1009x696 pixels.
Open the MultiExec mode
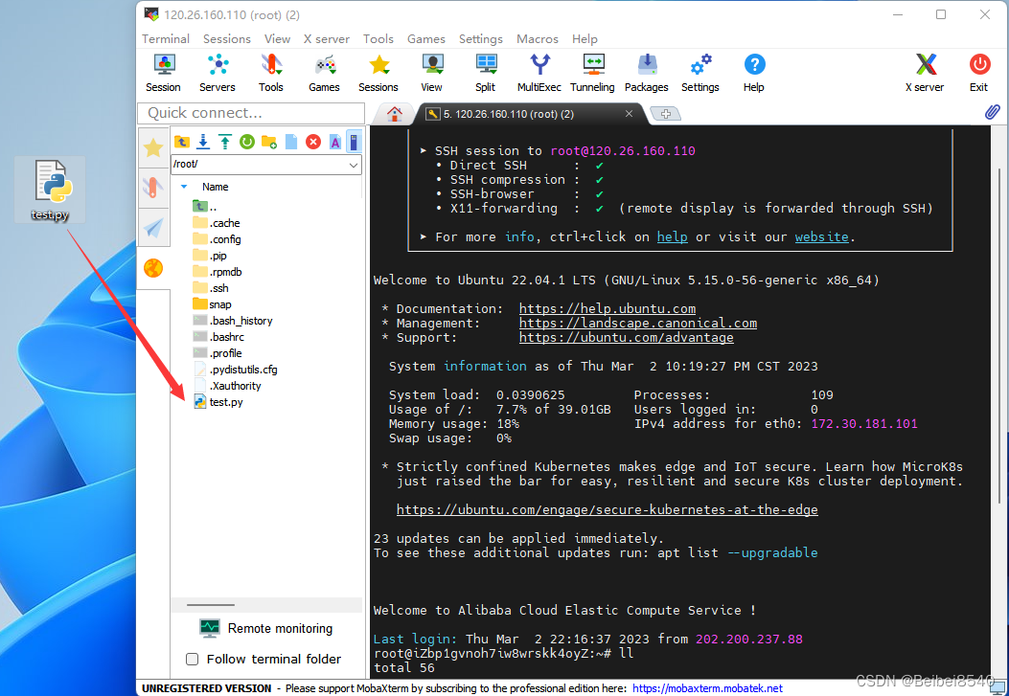tap(539, 73)
